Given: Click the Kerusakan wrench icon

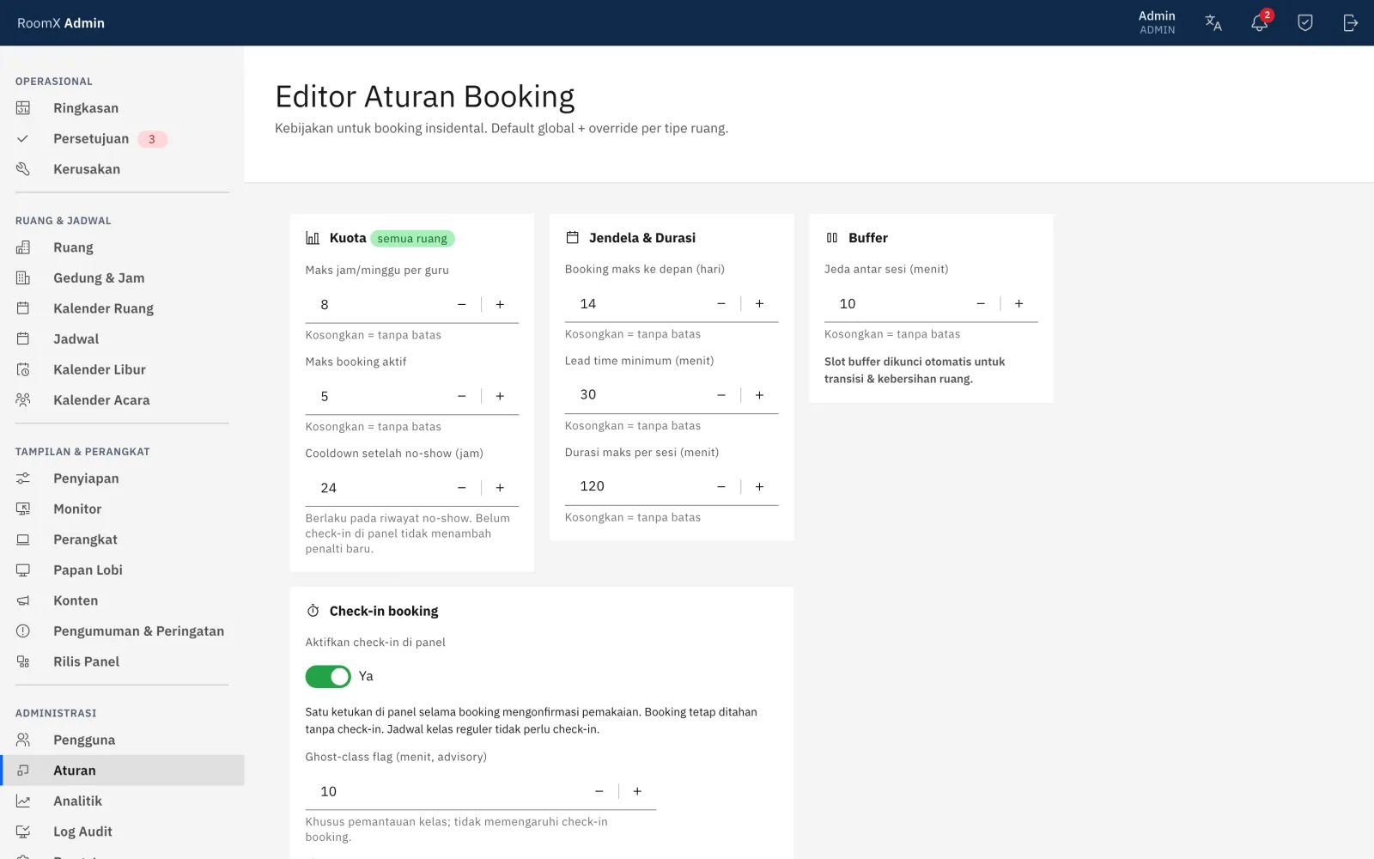Looking at the screenshot, I should [x=23, y=169].
